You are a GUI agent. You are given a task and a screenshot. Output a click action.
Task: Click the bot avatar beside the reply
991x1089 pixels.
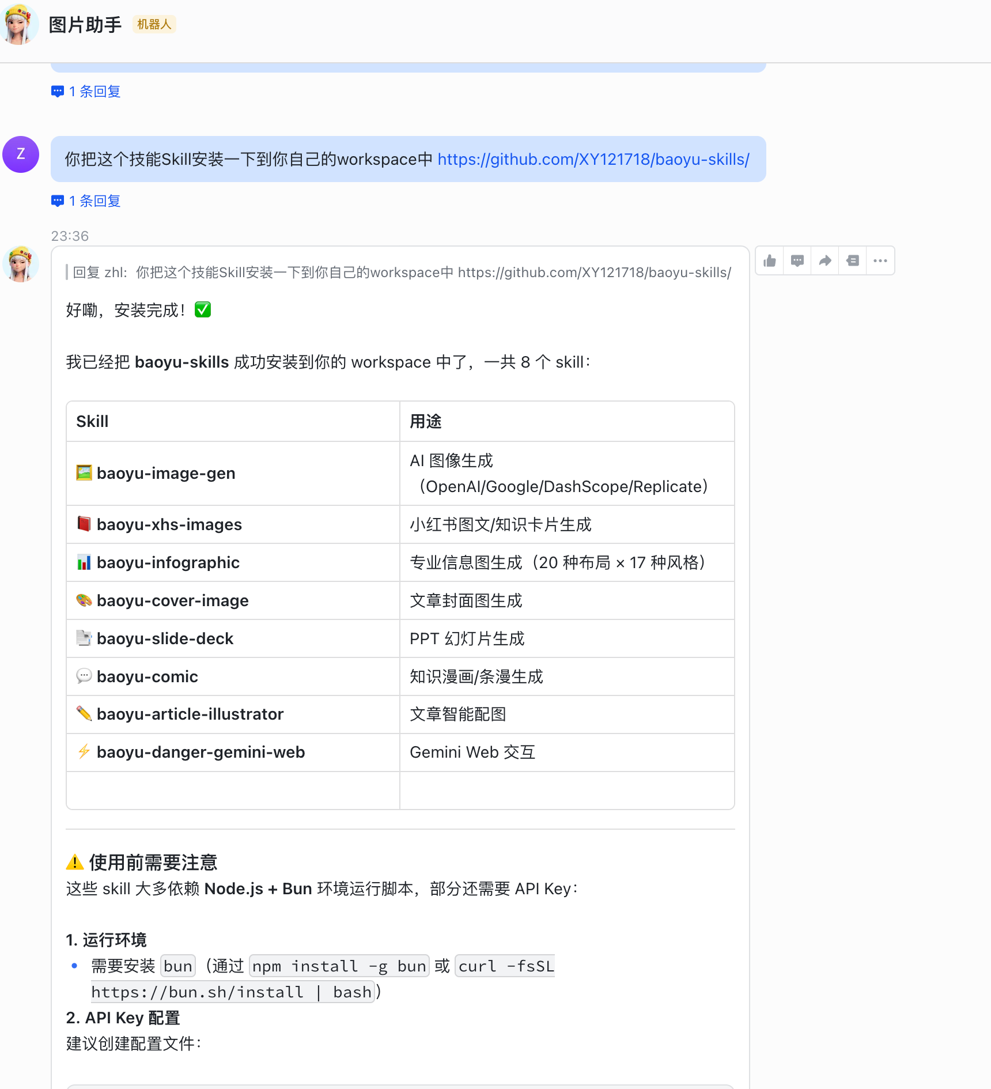(x=21, y=264)
